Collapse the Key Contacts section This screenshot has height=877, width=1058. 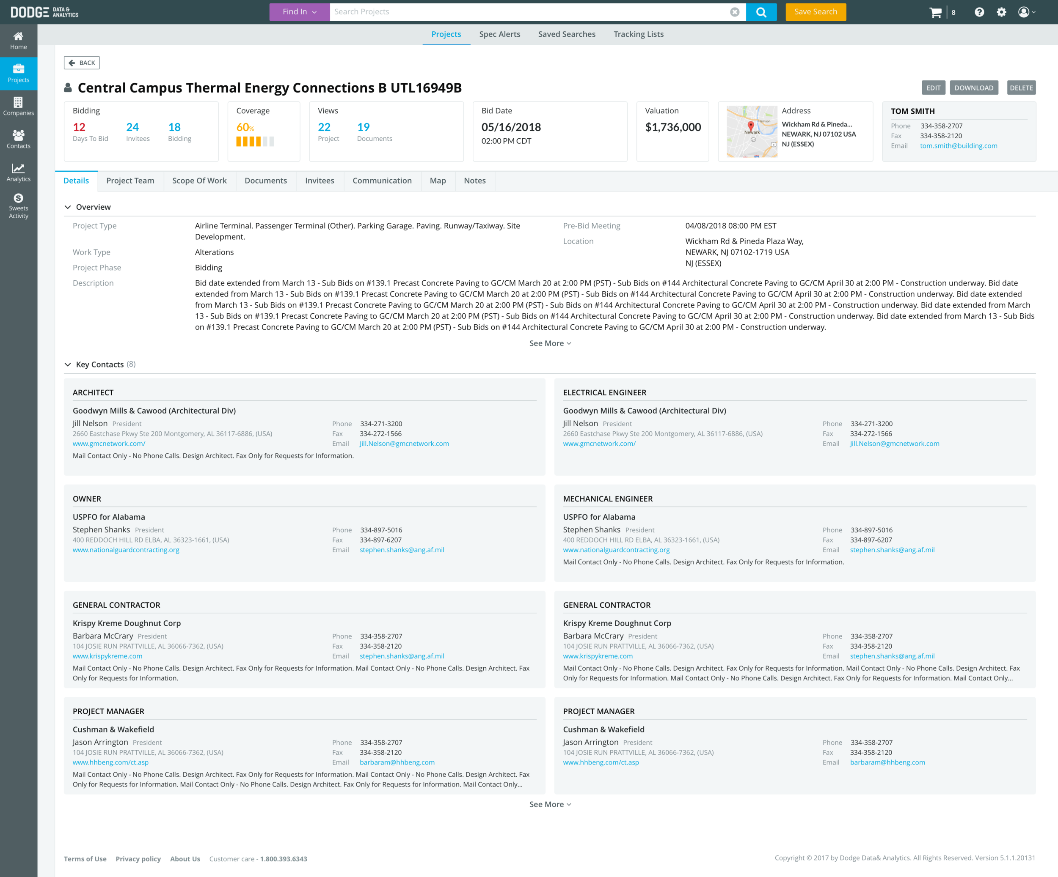point(68,365)
